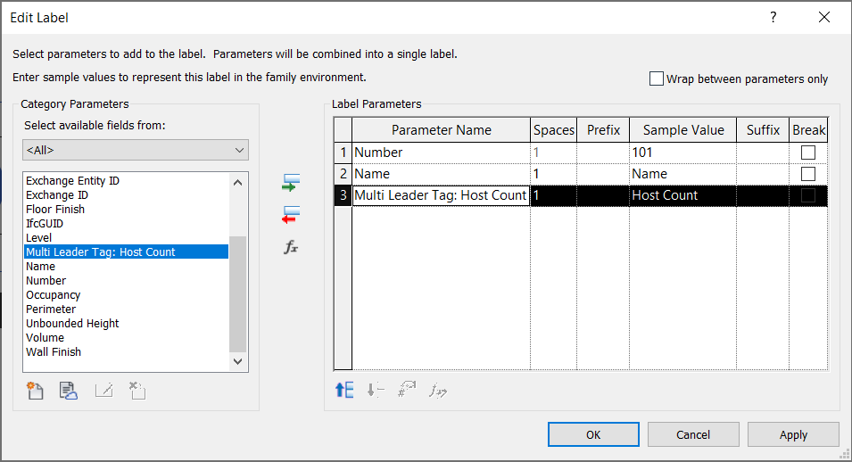Click the Move parameter down icon
Screen dimensions: 852x462
[x=376, y=390]
